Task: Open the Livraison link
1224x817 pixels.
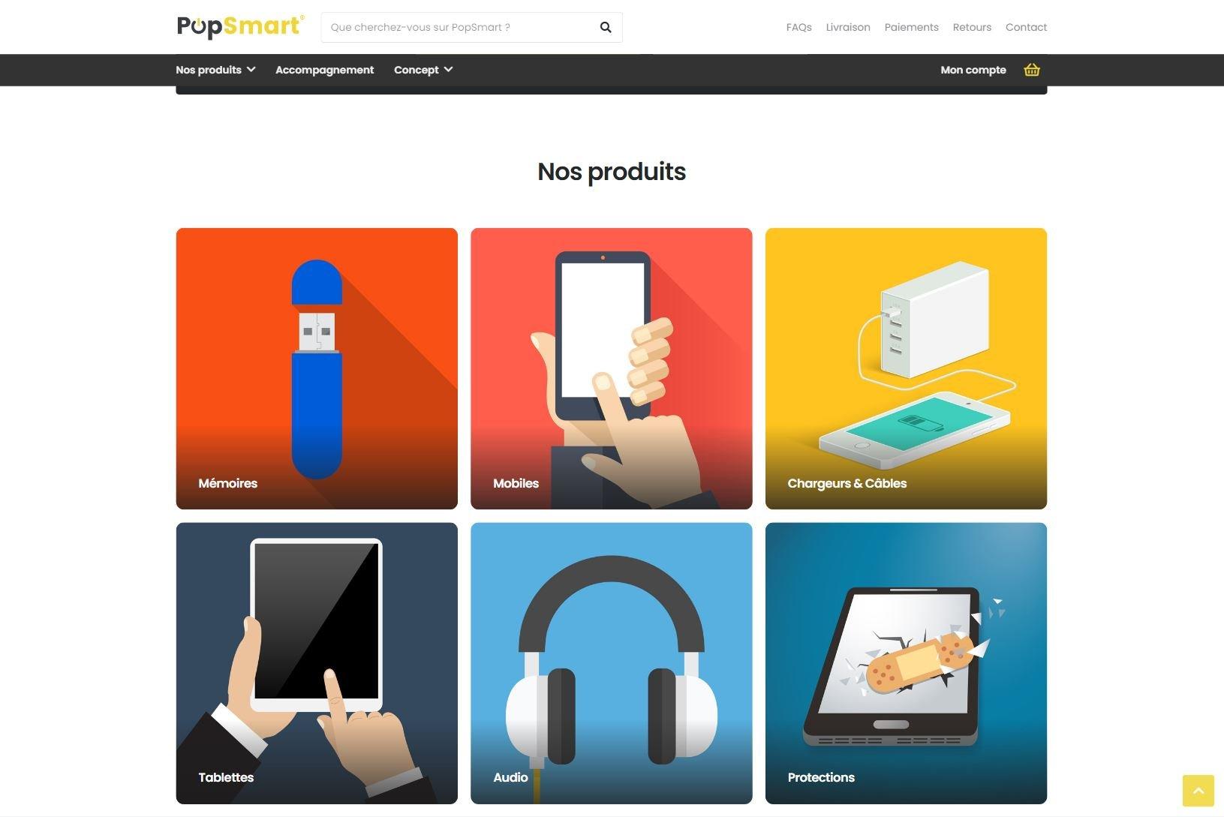Action: point(848,27)
